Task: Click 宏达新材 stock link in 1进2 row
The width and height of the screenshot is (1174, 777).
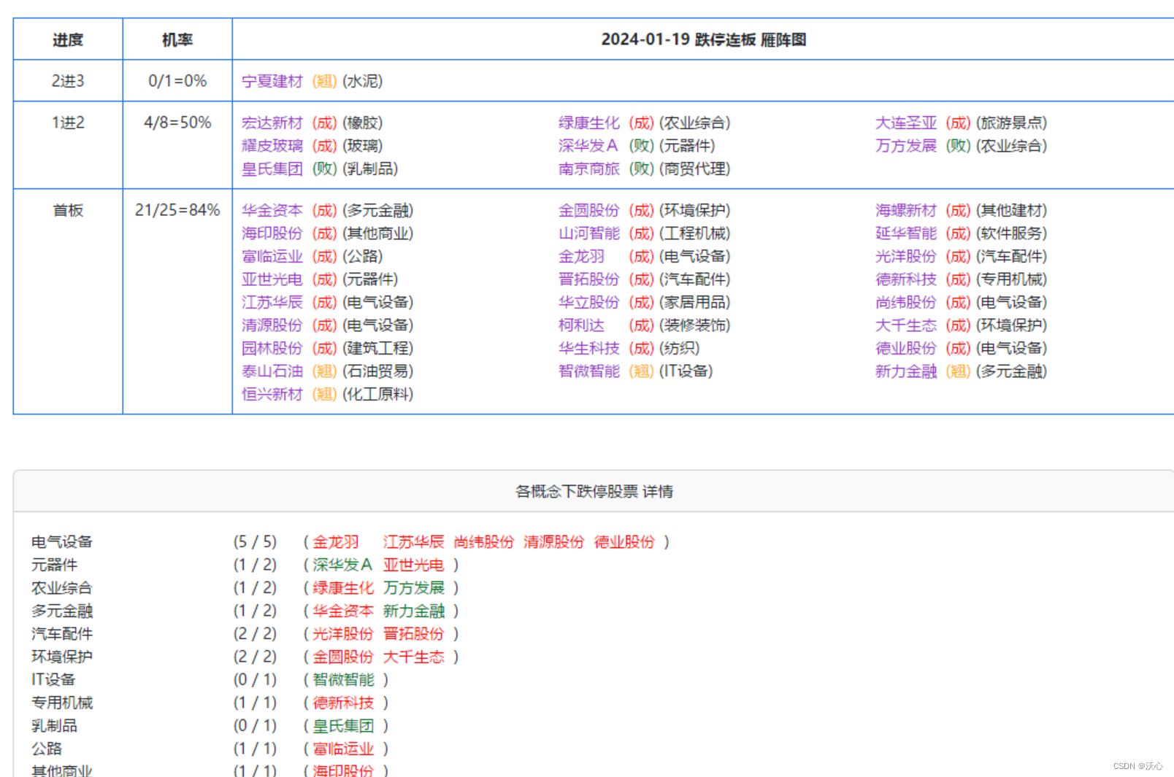Action: (272, 123)
